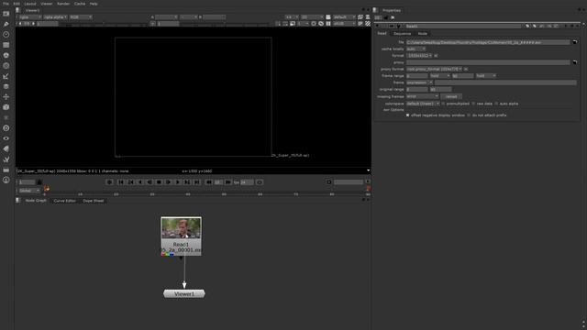Open the Other nodes toolbar menu

pyautogui.click(x=6, y=170)
